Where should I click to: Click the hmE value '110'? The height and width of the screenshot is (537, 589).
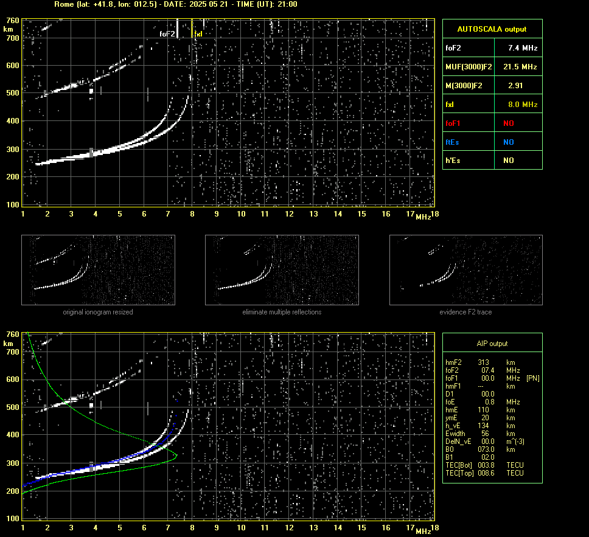(x=484, y=410)
